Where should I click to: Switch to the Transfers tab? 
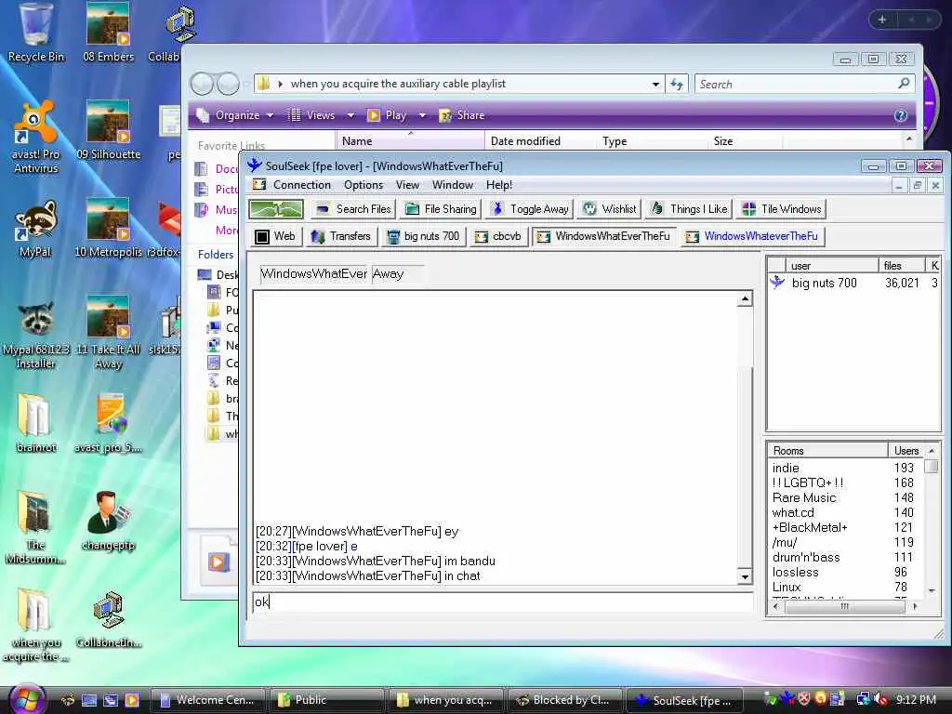click(x=340, y=236)
